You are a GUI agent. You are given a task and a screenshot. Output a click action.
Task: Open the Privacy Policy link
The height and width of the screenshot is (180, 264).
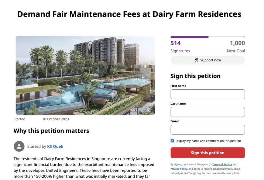[179, 169]
